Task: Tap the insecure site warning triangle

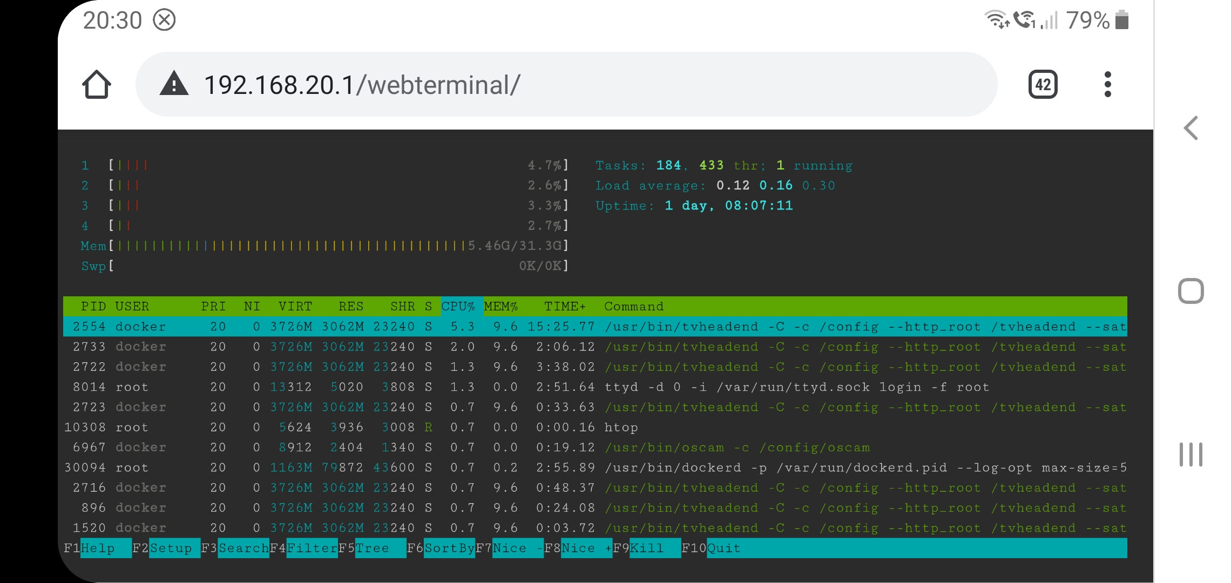Action: (x=174, y=84)
